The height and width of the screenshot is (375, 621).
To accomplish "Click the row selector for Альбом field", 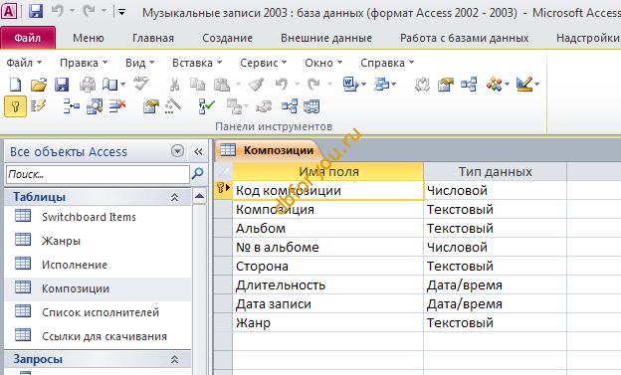I will [x=223, y=229].
